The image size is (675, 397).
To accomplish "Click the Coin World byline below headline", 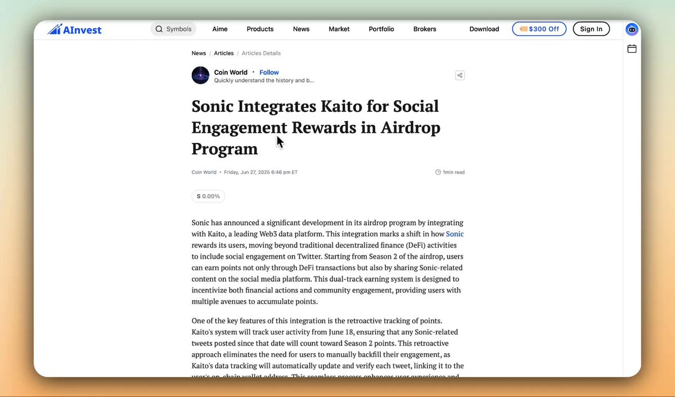I will pos(204,173).
